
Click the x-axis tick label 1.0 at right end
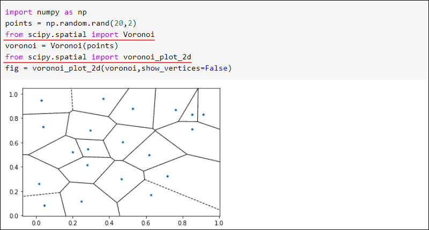(x=219, y=223)
